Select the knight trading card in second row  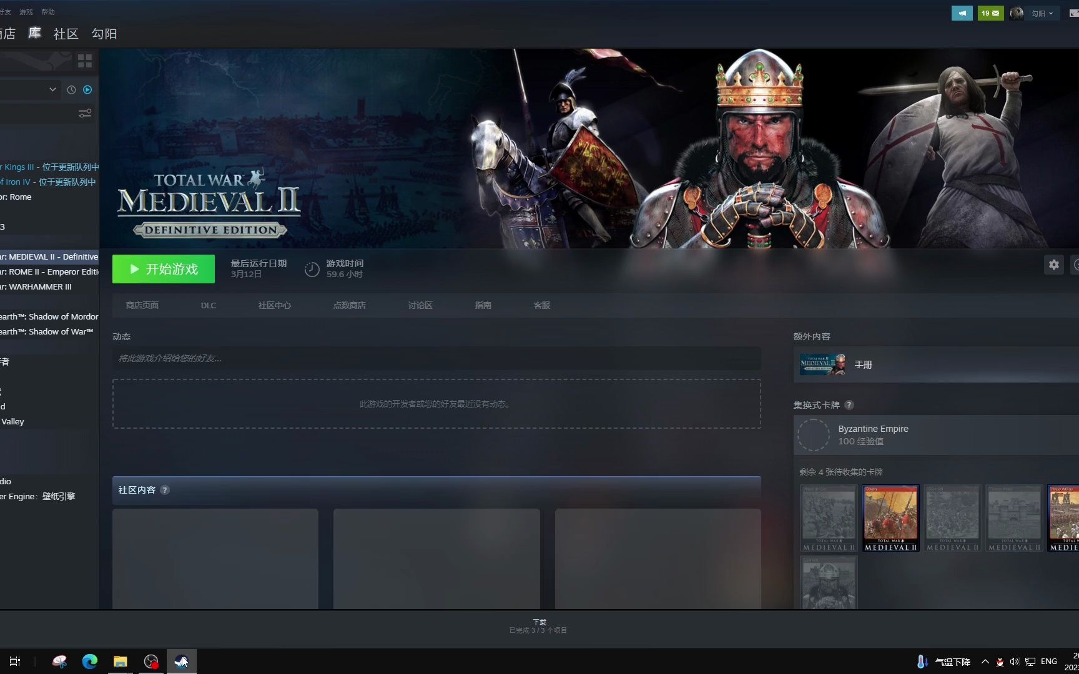(x=829, y=582)
